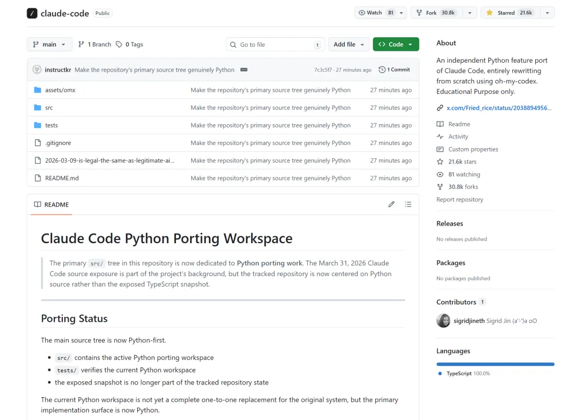Click the claude-code repository logo icon
The height and width of the screenshot is (420, 574).
pyautogui.click(x=32, y=13)
